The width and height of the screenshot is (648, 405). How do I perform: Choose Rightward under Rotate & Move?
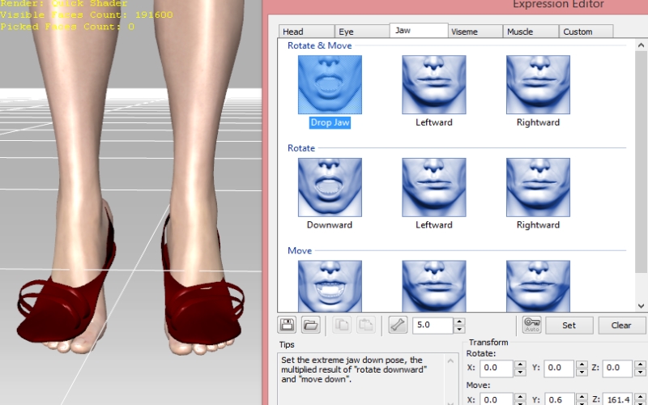[x=537, y=84]
